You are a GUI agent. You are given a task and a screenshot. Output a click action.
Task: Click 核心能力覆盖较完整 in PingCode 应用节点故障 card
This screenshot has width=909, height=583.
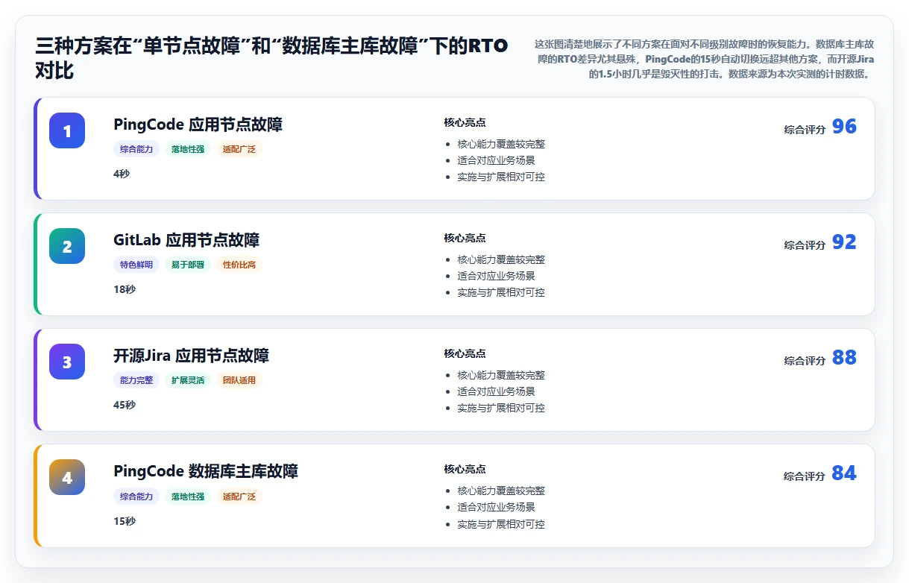(501, 144)
